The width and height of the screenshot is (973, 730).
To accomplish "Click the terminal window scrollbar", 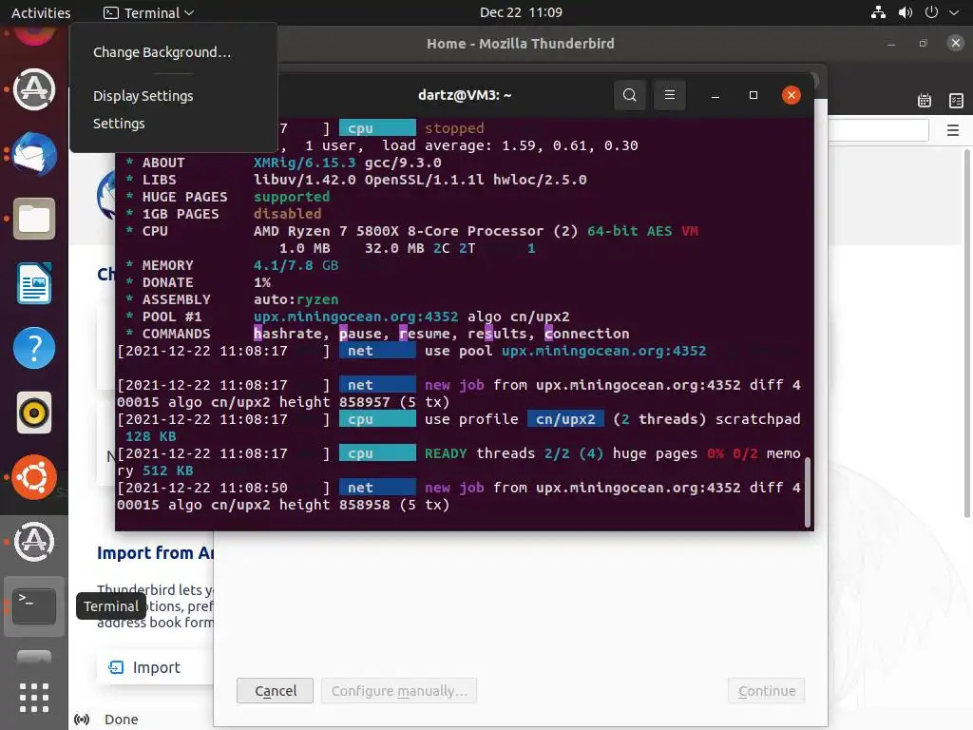I will 808,492.
